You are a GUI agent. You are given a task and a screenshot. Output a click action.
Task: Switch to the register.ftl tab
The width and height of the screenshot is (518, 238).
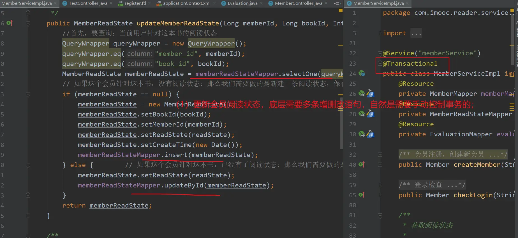coord(135,3)
